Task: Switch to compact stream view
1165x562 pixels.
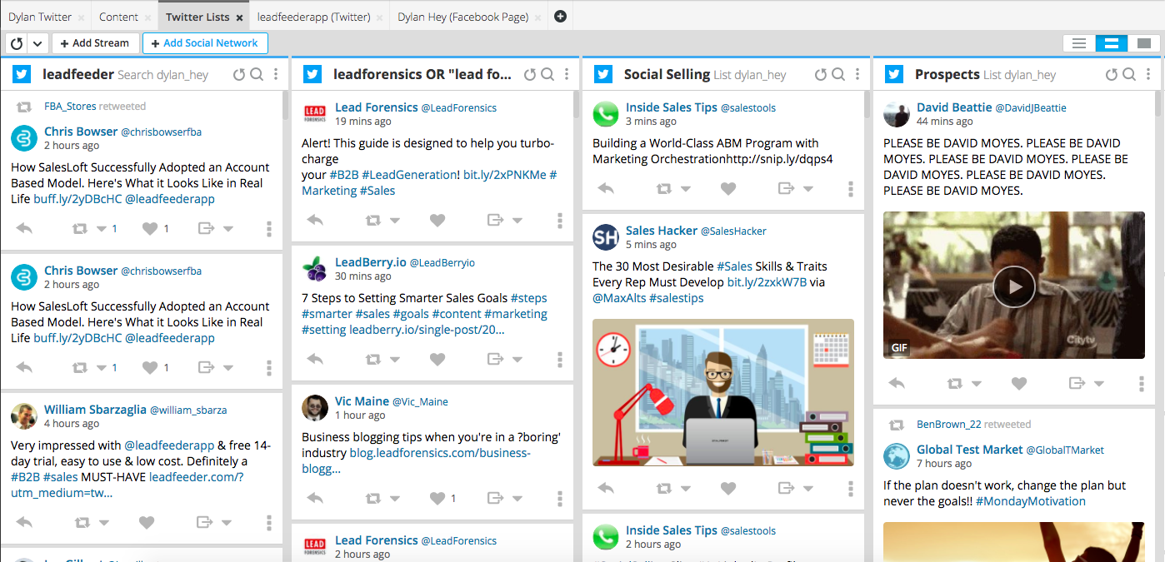Action: [x=1079, y=43]
